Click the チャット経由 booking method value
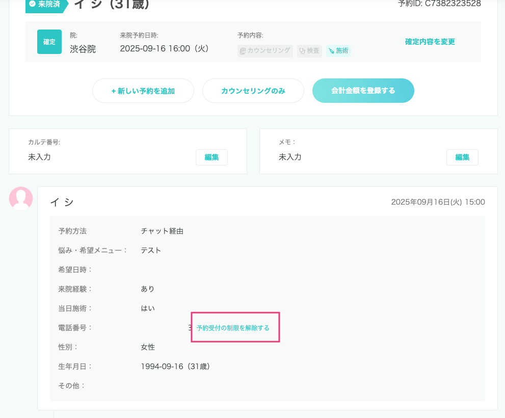Viewport: 505px width, 418px height. click(x=162, y=231)
